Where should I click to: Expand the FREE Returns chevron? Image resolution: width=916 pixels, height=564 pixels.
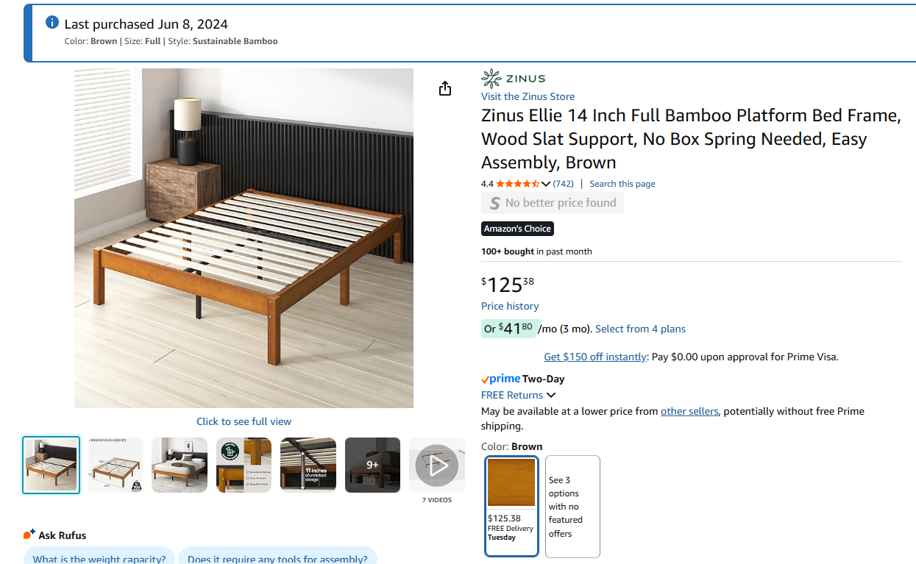pos(551,396)
